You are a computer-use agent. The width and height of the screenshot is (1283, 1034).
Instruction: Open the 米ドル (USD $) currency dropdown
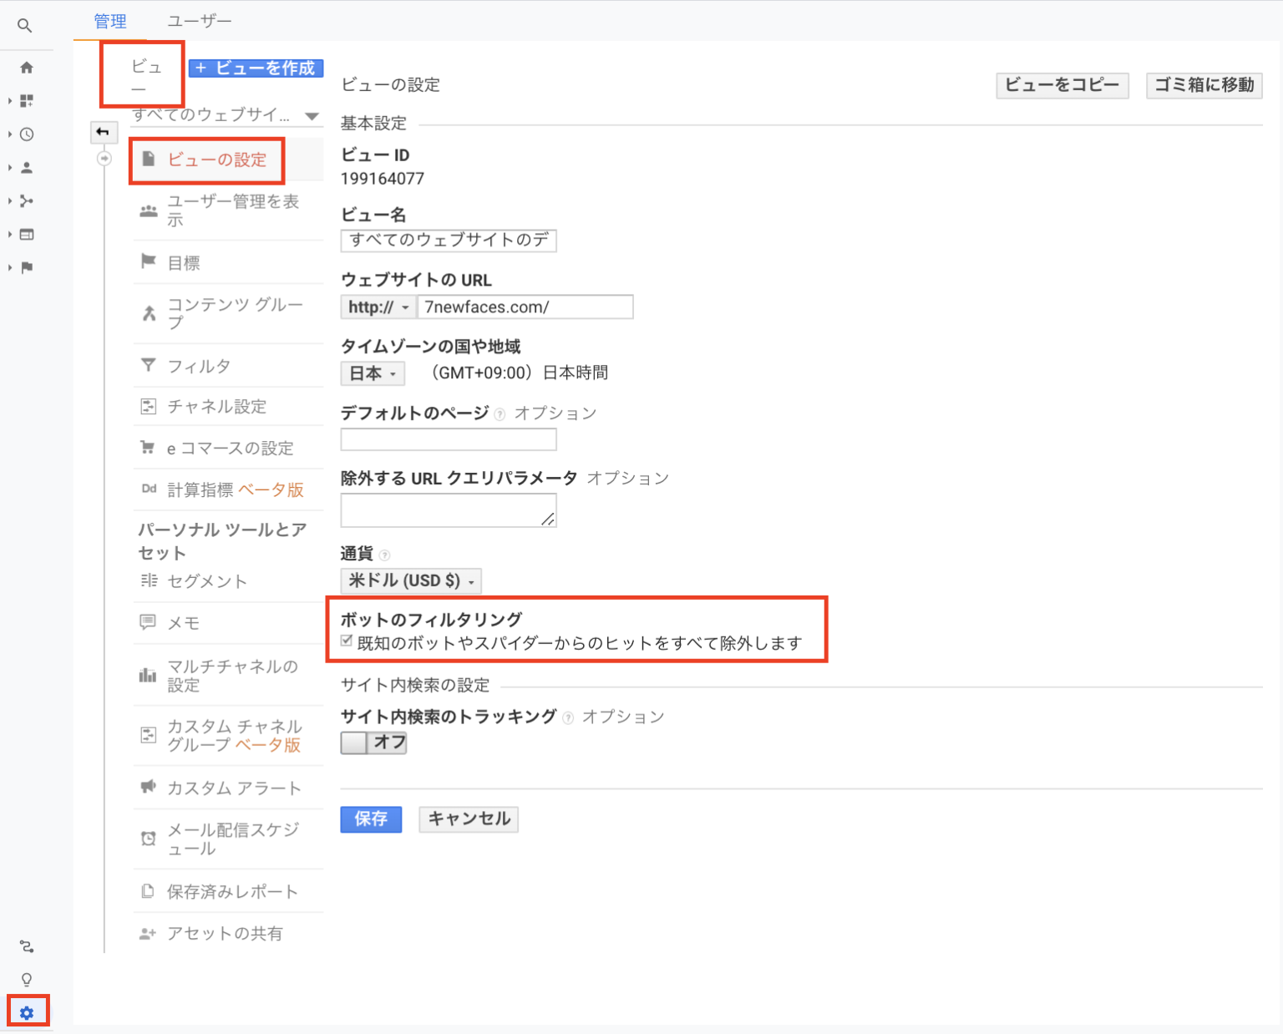[410, 580]
